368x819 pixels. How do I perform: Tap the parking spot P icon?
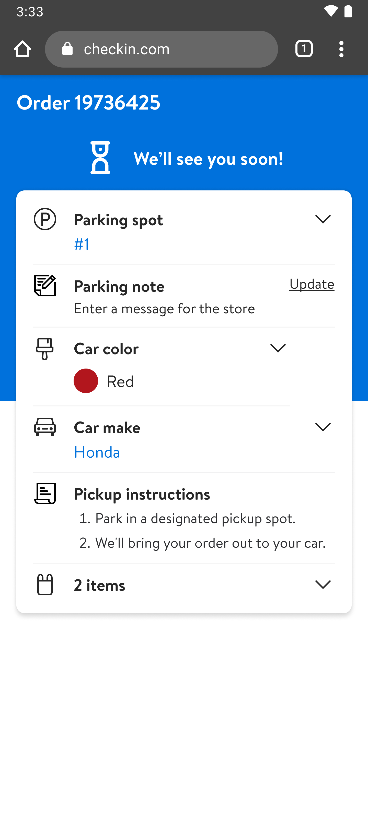point(45,219)
